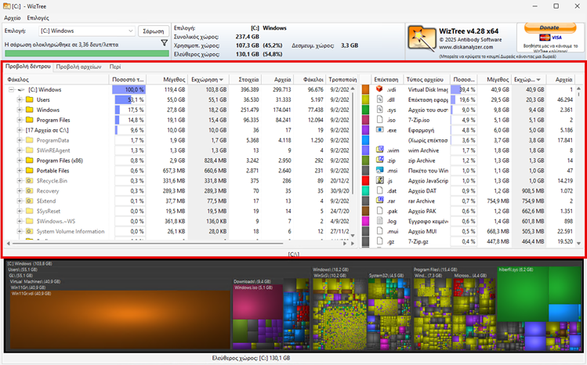The height and width of the screenshot is (365, 587).
Task: Collapse the [C:] Windows root node
Action: coord(9,90)
